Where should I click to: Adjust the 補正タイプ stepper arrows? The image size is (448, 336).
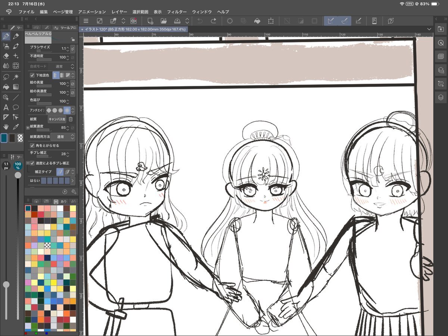coord(72,172)
